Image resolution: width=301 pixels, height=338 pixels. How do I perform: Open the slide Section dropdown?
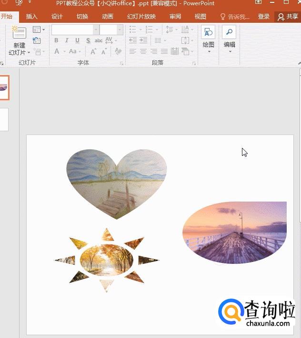pos(39,52)
